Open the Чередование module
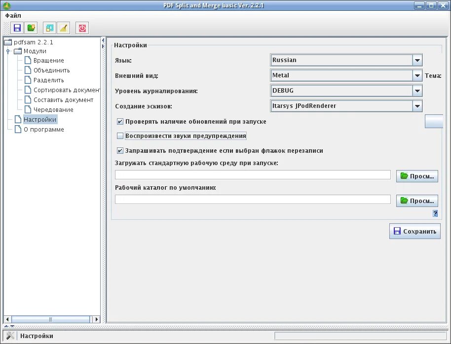This screenshot has height=344, width=451. click(49, 109)
